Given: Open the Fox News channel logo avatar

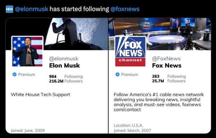Looking at the screenshot, I should pyautogui.click(x=130, y=51).
